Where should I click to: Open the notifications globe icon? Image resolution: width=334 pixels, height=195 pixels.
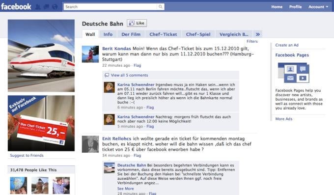click(x=55, y=7)
